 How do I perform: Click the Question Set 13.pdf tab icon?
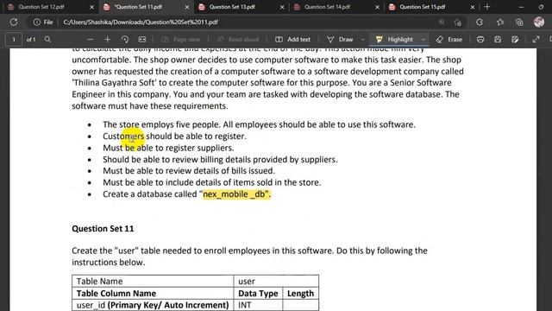tap(202, 7)
